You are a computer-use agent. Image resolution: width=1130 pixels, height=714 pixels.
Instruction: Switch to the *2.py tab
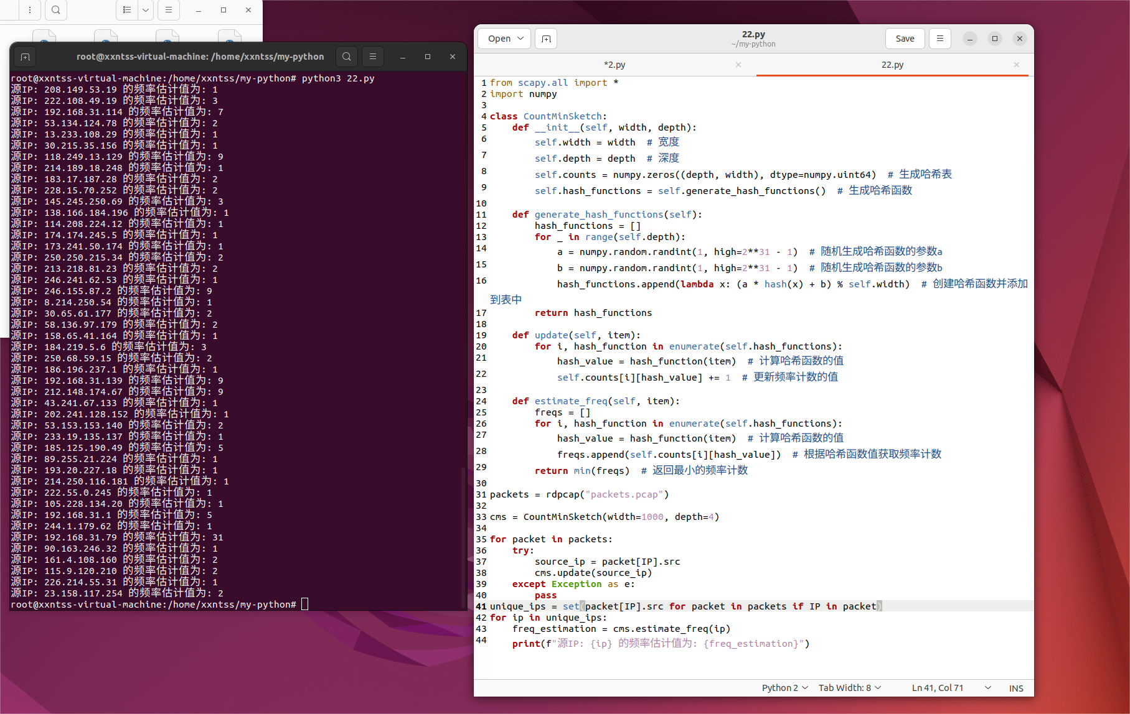[614, 65]
